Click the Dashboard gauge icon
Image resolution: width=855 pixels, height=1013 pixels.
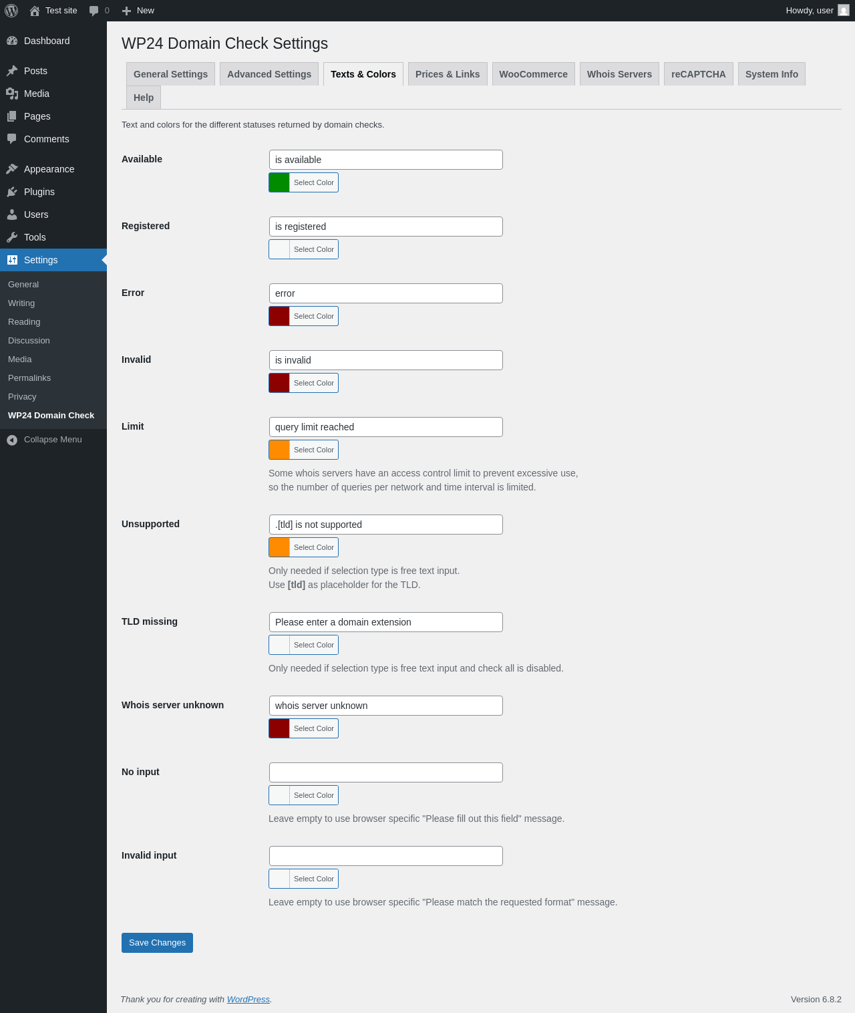[x=12, y=41]
